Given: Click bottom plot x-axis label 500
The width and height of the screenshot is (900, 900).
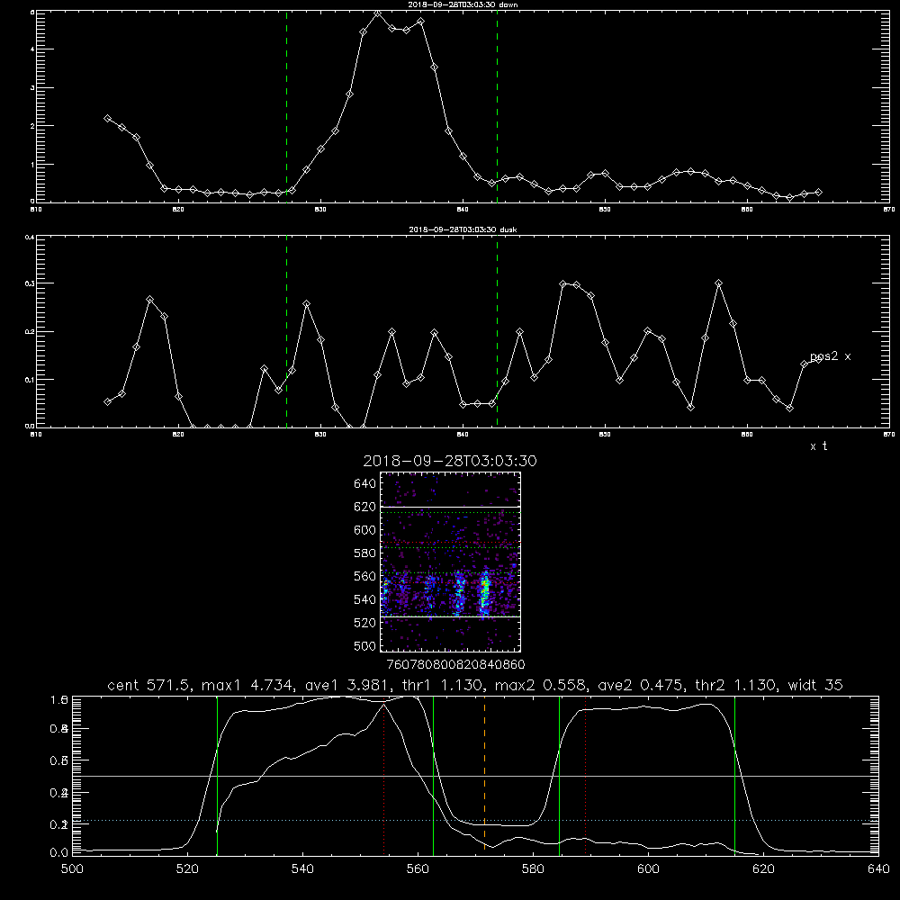Looking at the screenshot, I should click(72, 869).
